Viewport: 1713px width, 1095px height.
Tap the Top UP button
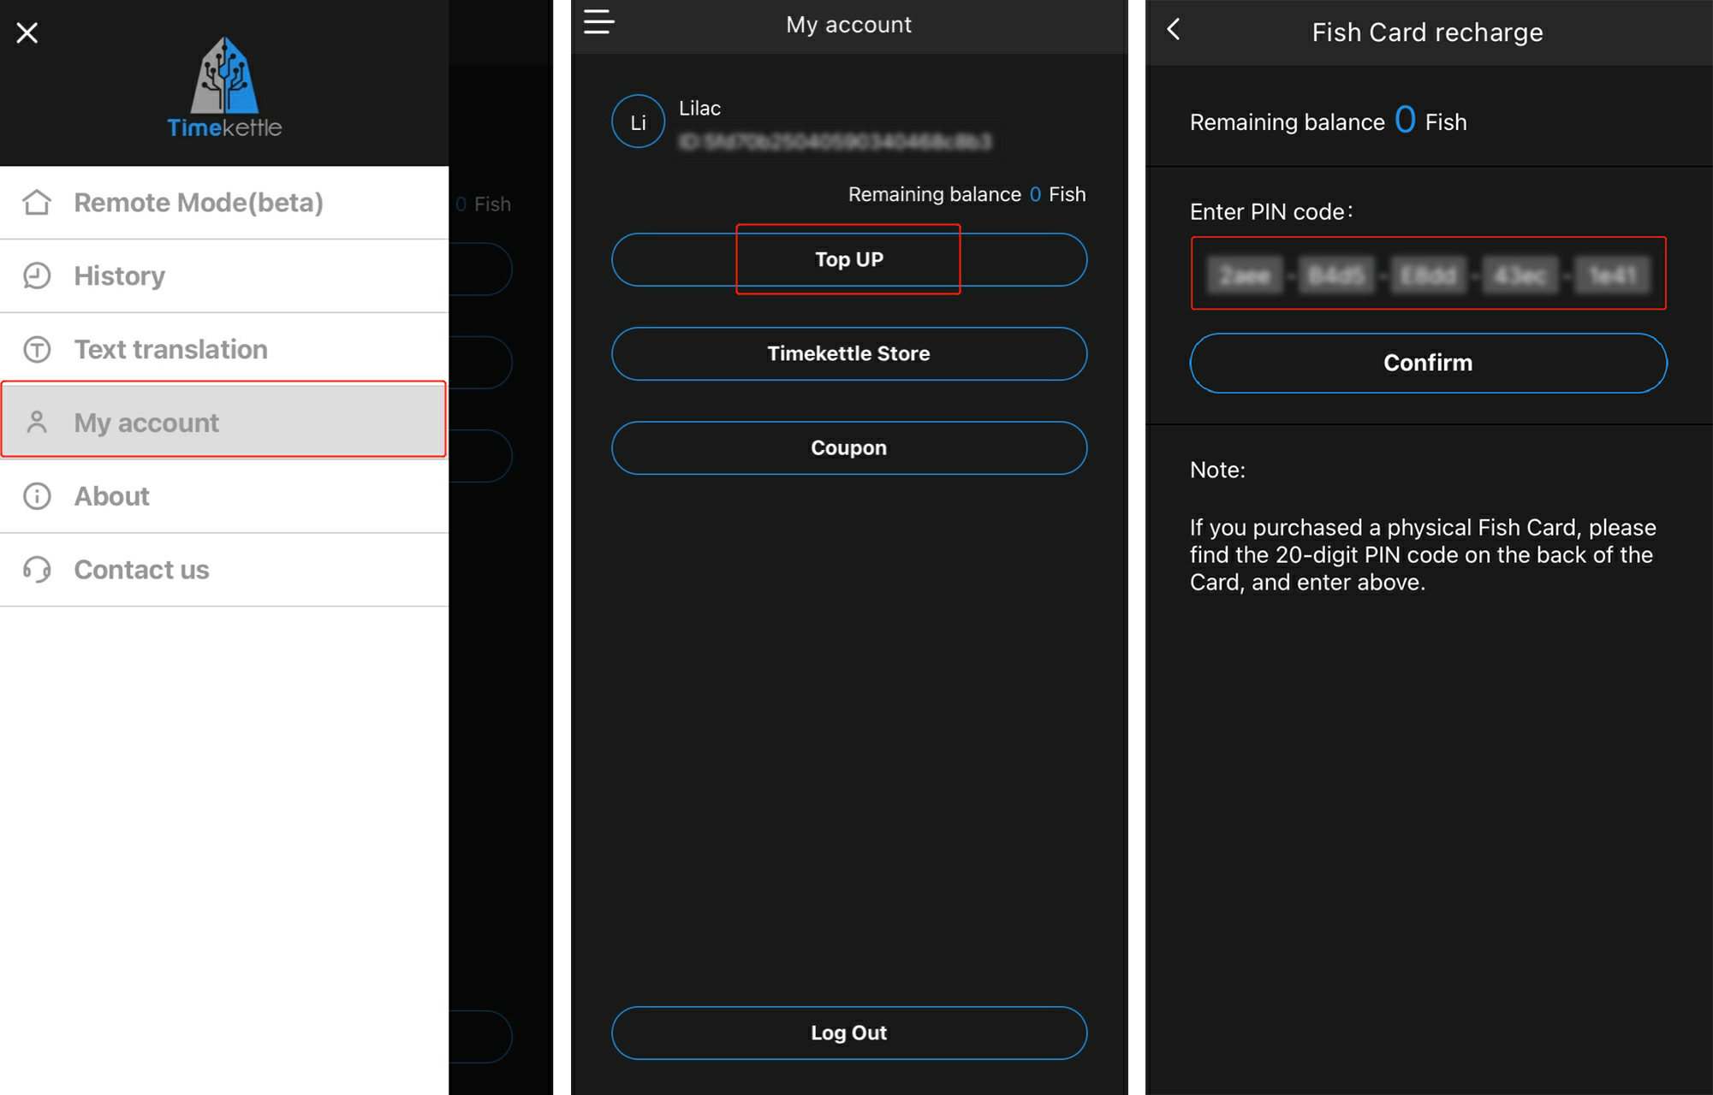click(x=849, y=259)
